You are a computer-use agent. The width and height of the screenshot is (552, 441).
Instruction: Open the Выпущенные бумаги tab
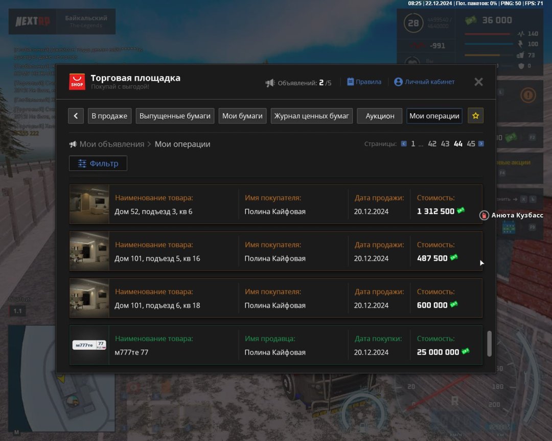click(175, 116)
